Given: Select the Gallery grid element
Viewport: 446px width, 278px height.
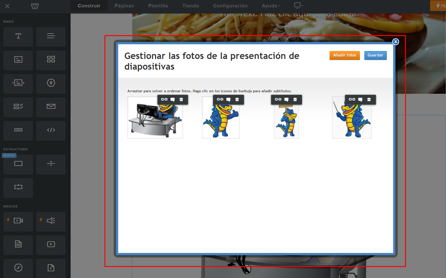Looking at the screenshot, I should point(51,60).
